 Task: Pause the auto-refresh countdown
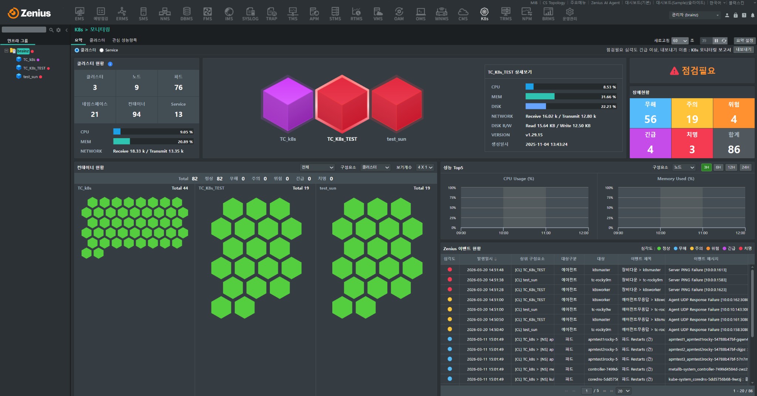pos(716,41)
